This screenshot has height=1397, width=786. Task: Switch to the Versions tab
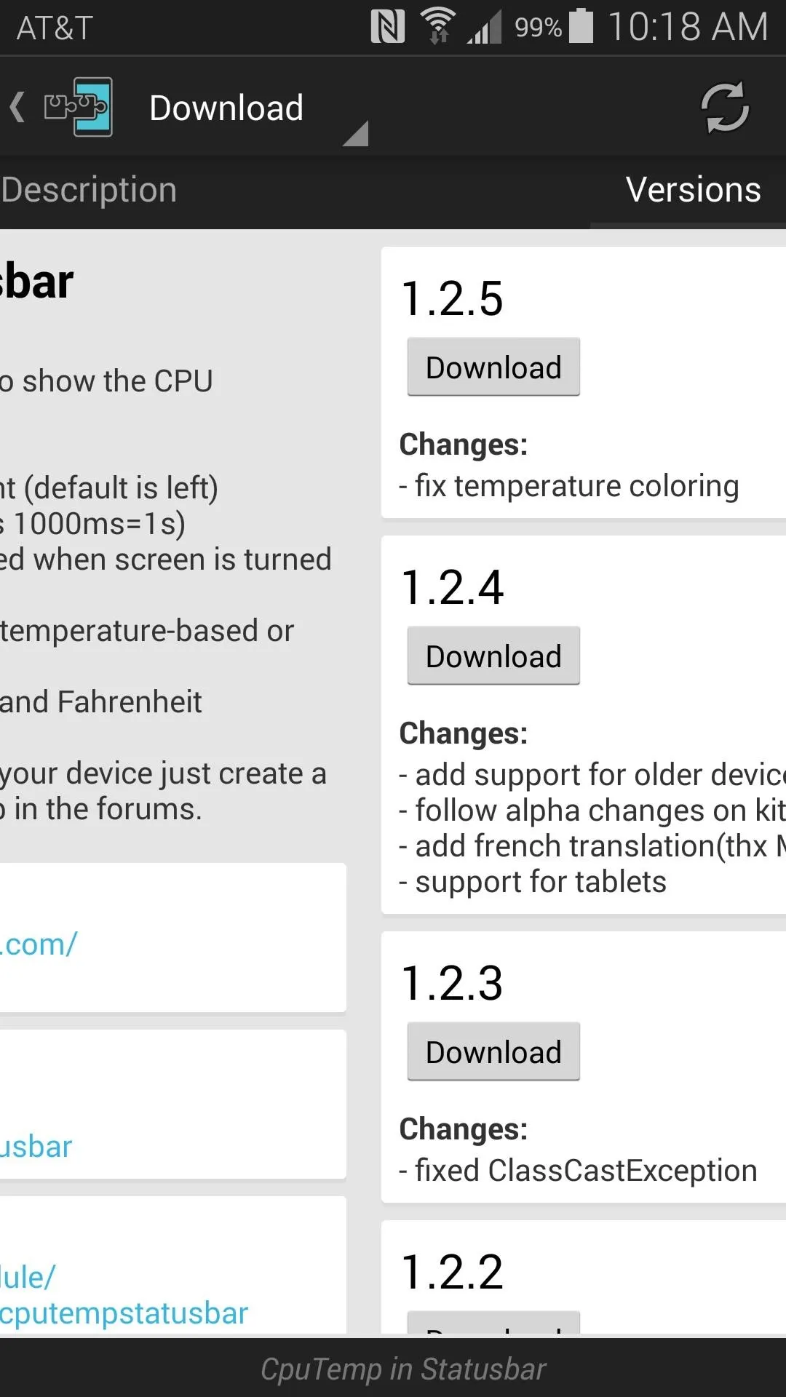[693, 190]
